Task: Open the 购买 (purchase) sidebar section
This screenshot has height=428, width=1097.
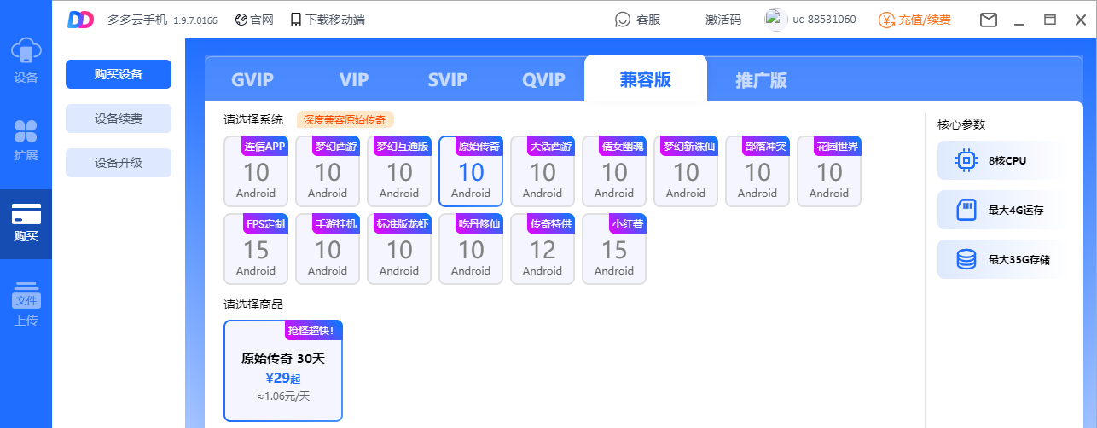Action: (26, 223)
